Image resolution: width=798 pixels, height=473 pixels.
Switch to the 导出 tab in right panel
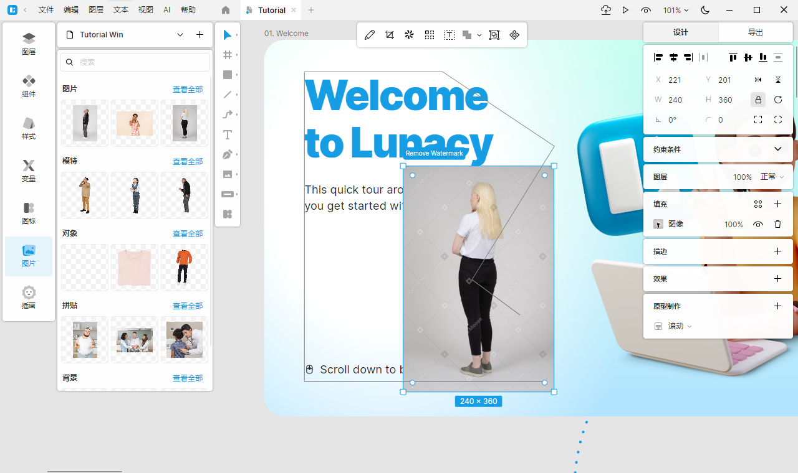[755, 32]
